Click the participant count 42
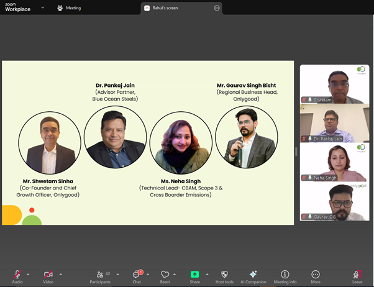 pyautogui.click(x=108, y=273)
